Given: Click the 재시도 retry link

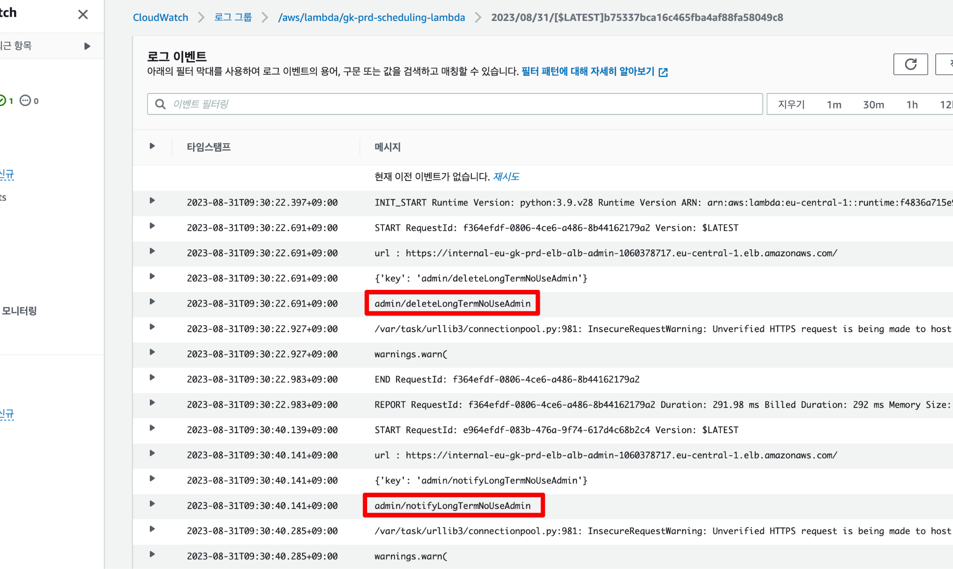Looking at the screenshot, I should [x=506, y=177].
